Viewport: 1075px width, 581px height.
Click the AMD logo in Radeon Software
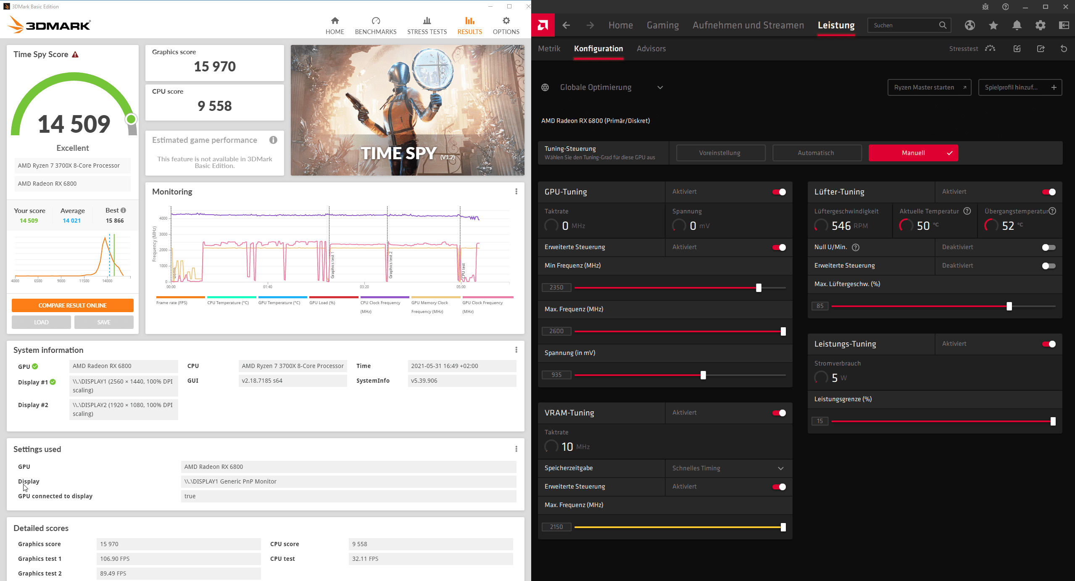(x=543, y=25)
